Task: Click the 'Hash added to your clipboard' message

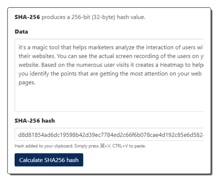Action: point(44,146)
